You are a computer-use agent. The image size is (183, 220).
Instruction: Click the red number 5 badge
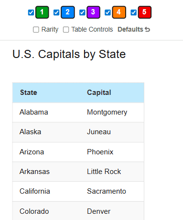coord(145,12)
